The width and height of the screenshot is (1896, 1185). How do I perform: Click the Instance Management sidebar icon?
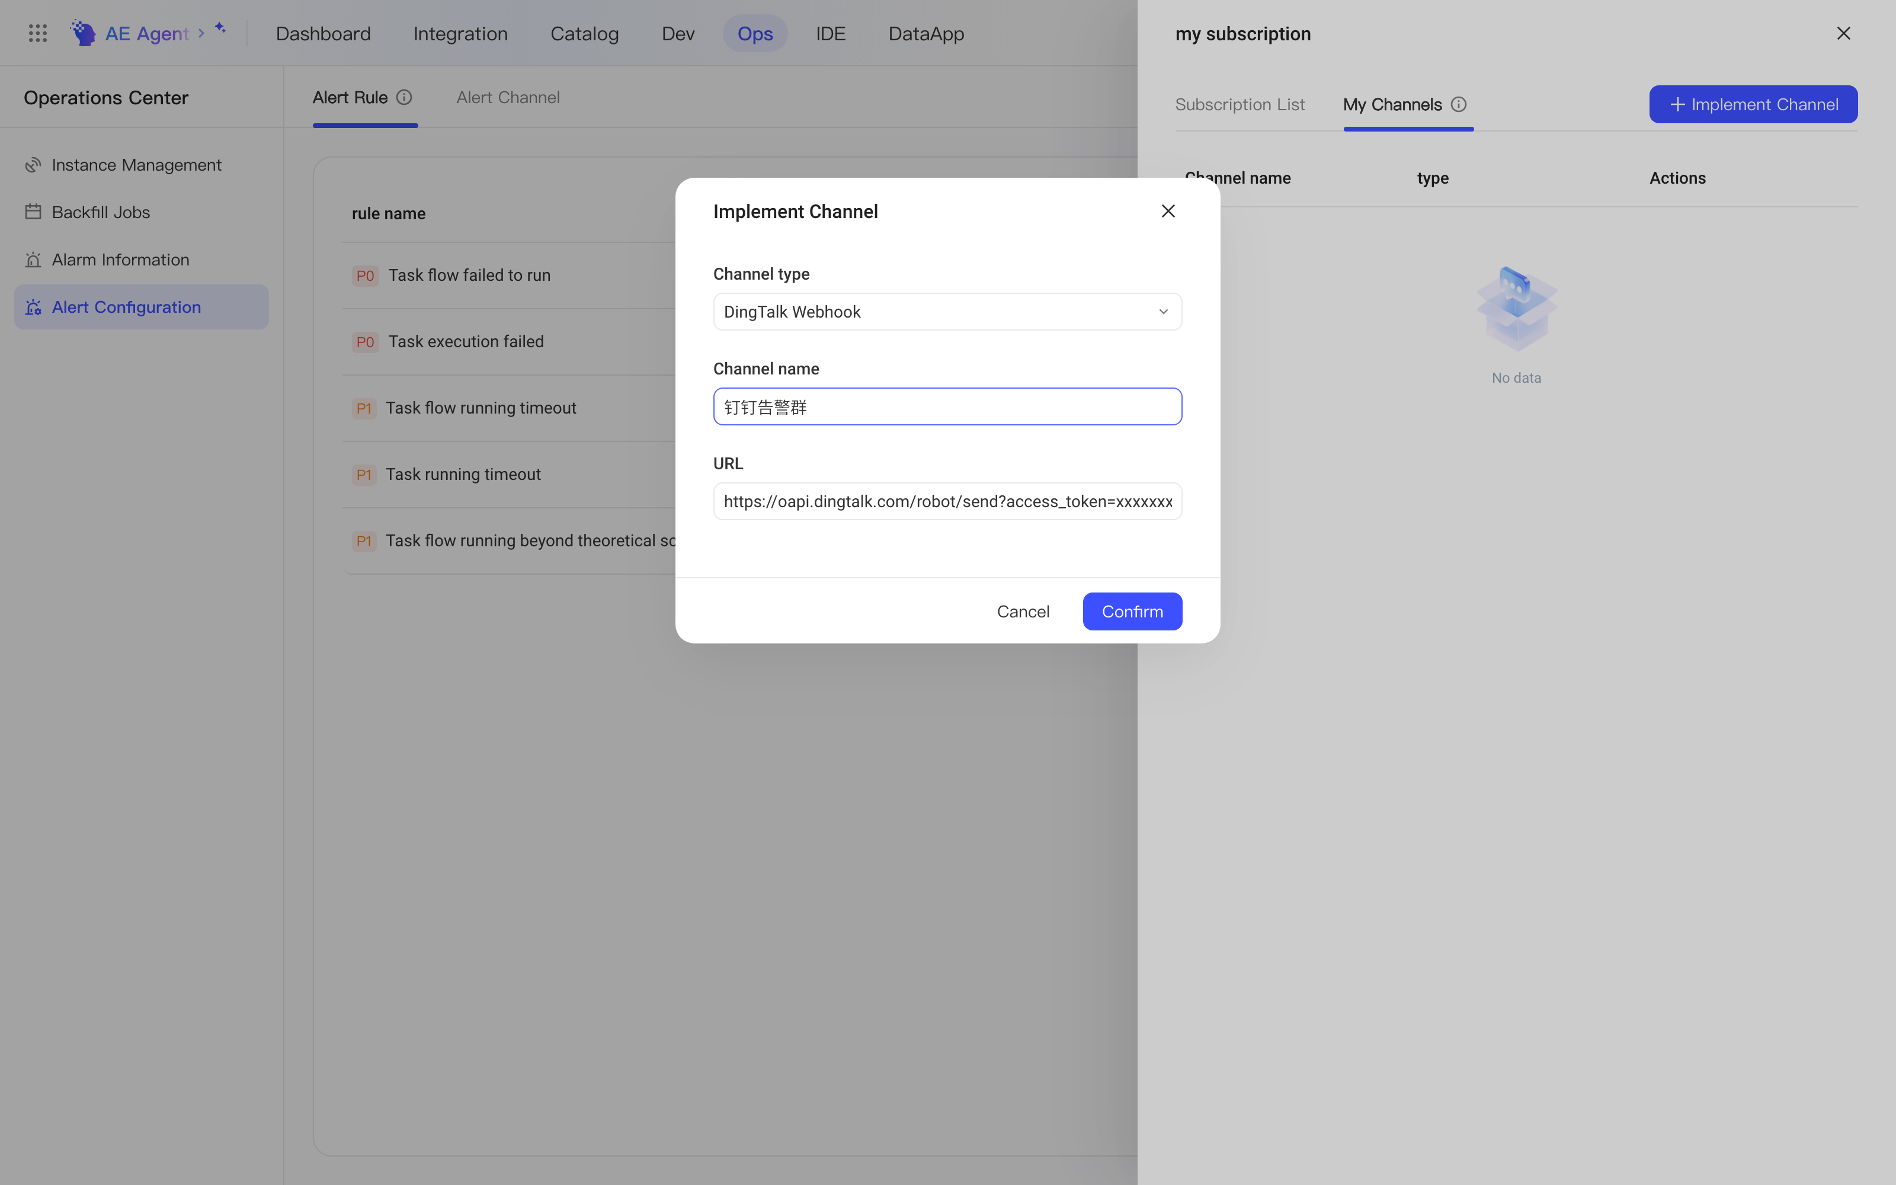33,165
